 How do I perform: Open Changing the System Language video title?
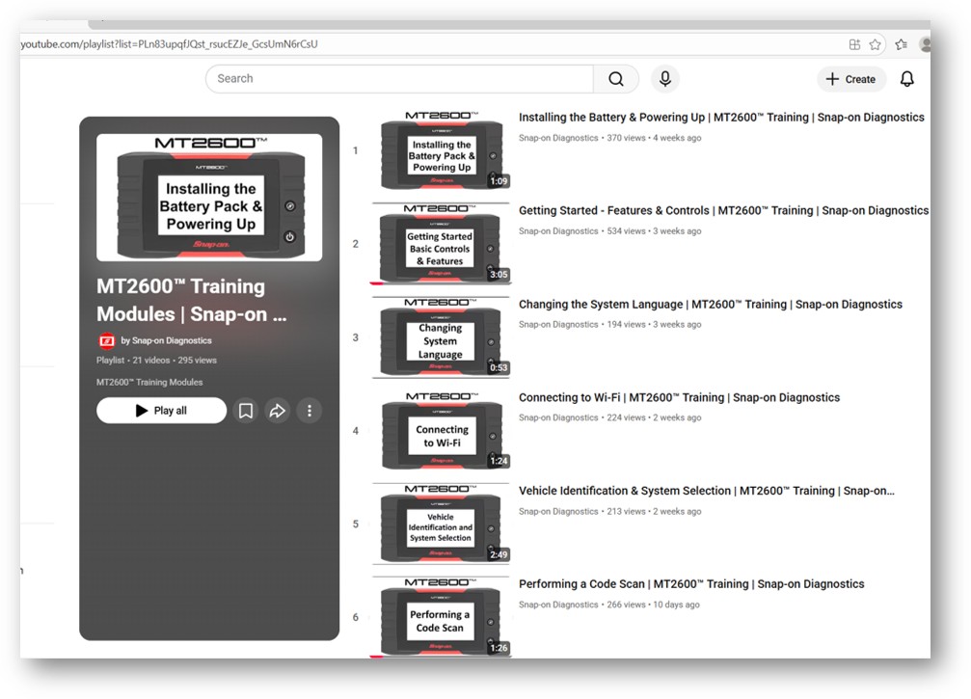tap(710, 305)
